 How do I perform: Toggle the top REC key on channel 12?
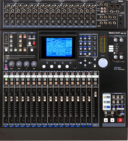click(x=67, y=73)
